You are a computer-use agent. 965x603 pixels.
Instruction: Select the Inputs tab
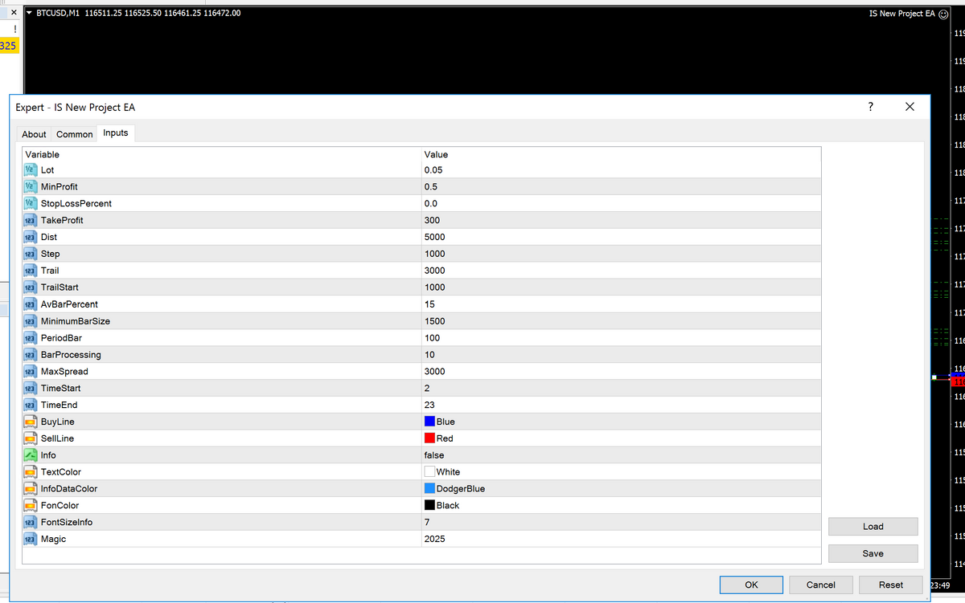pyautogui.click(x=116, y=133)
